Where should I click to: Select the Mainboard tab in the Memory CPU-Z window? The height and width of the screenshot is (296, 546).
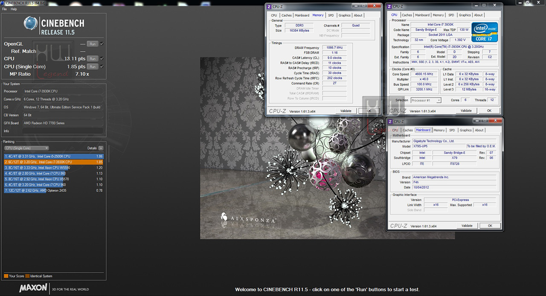302,15
